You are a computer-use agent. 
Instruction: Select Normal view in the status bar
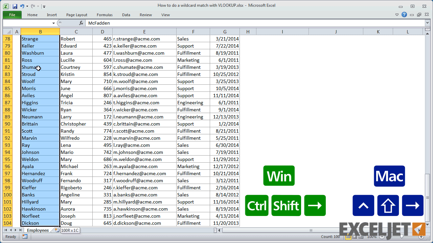pyautogui.click(x=348, y=237)
